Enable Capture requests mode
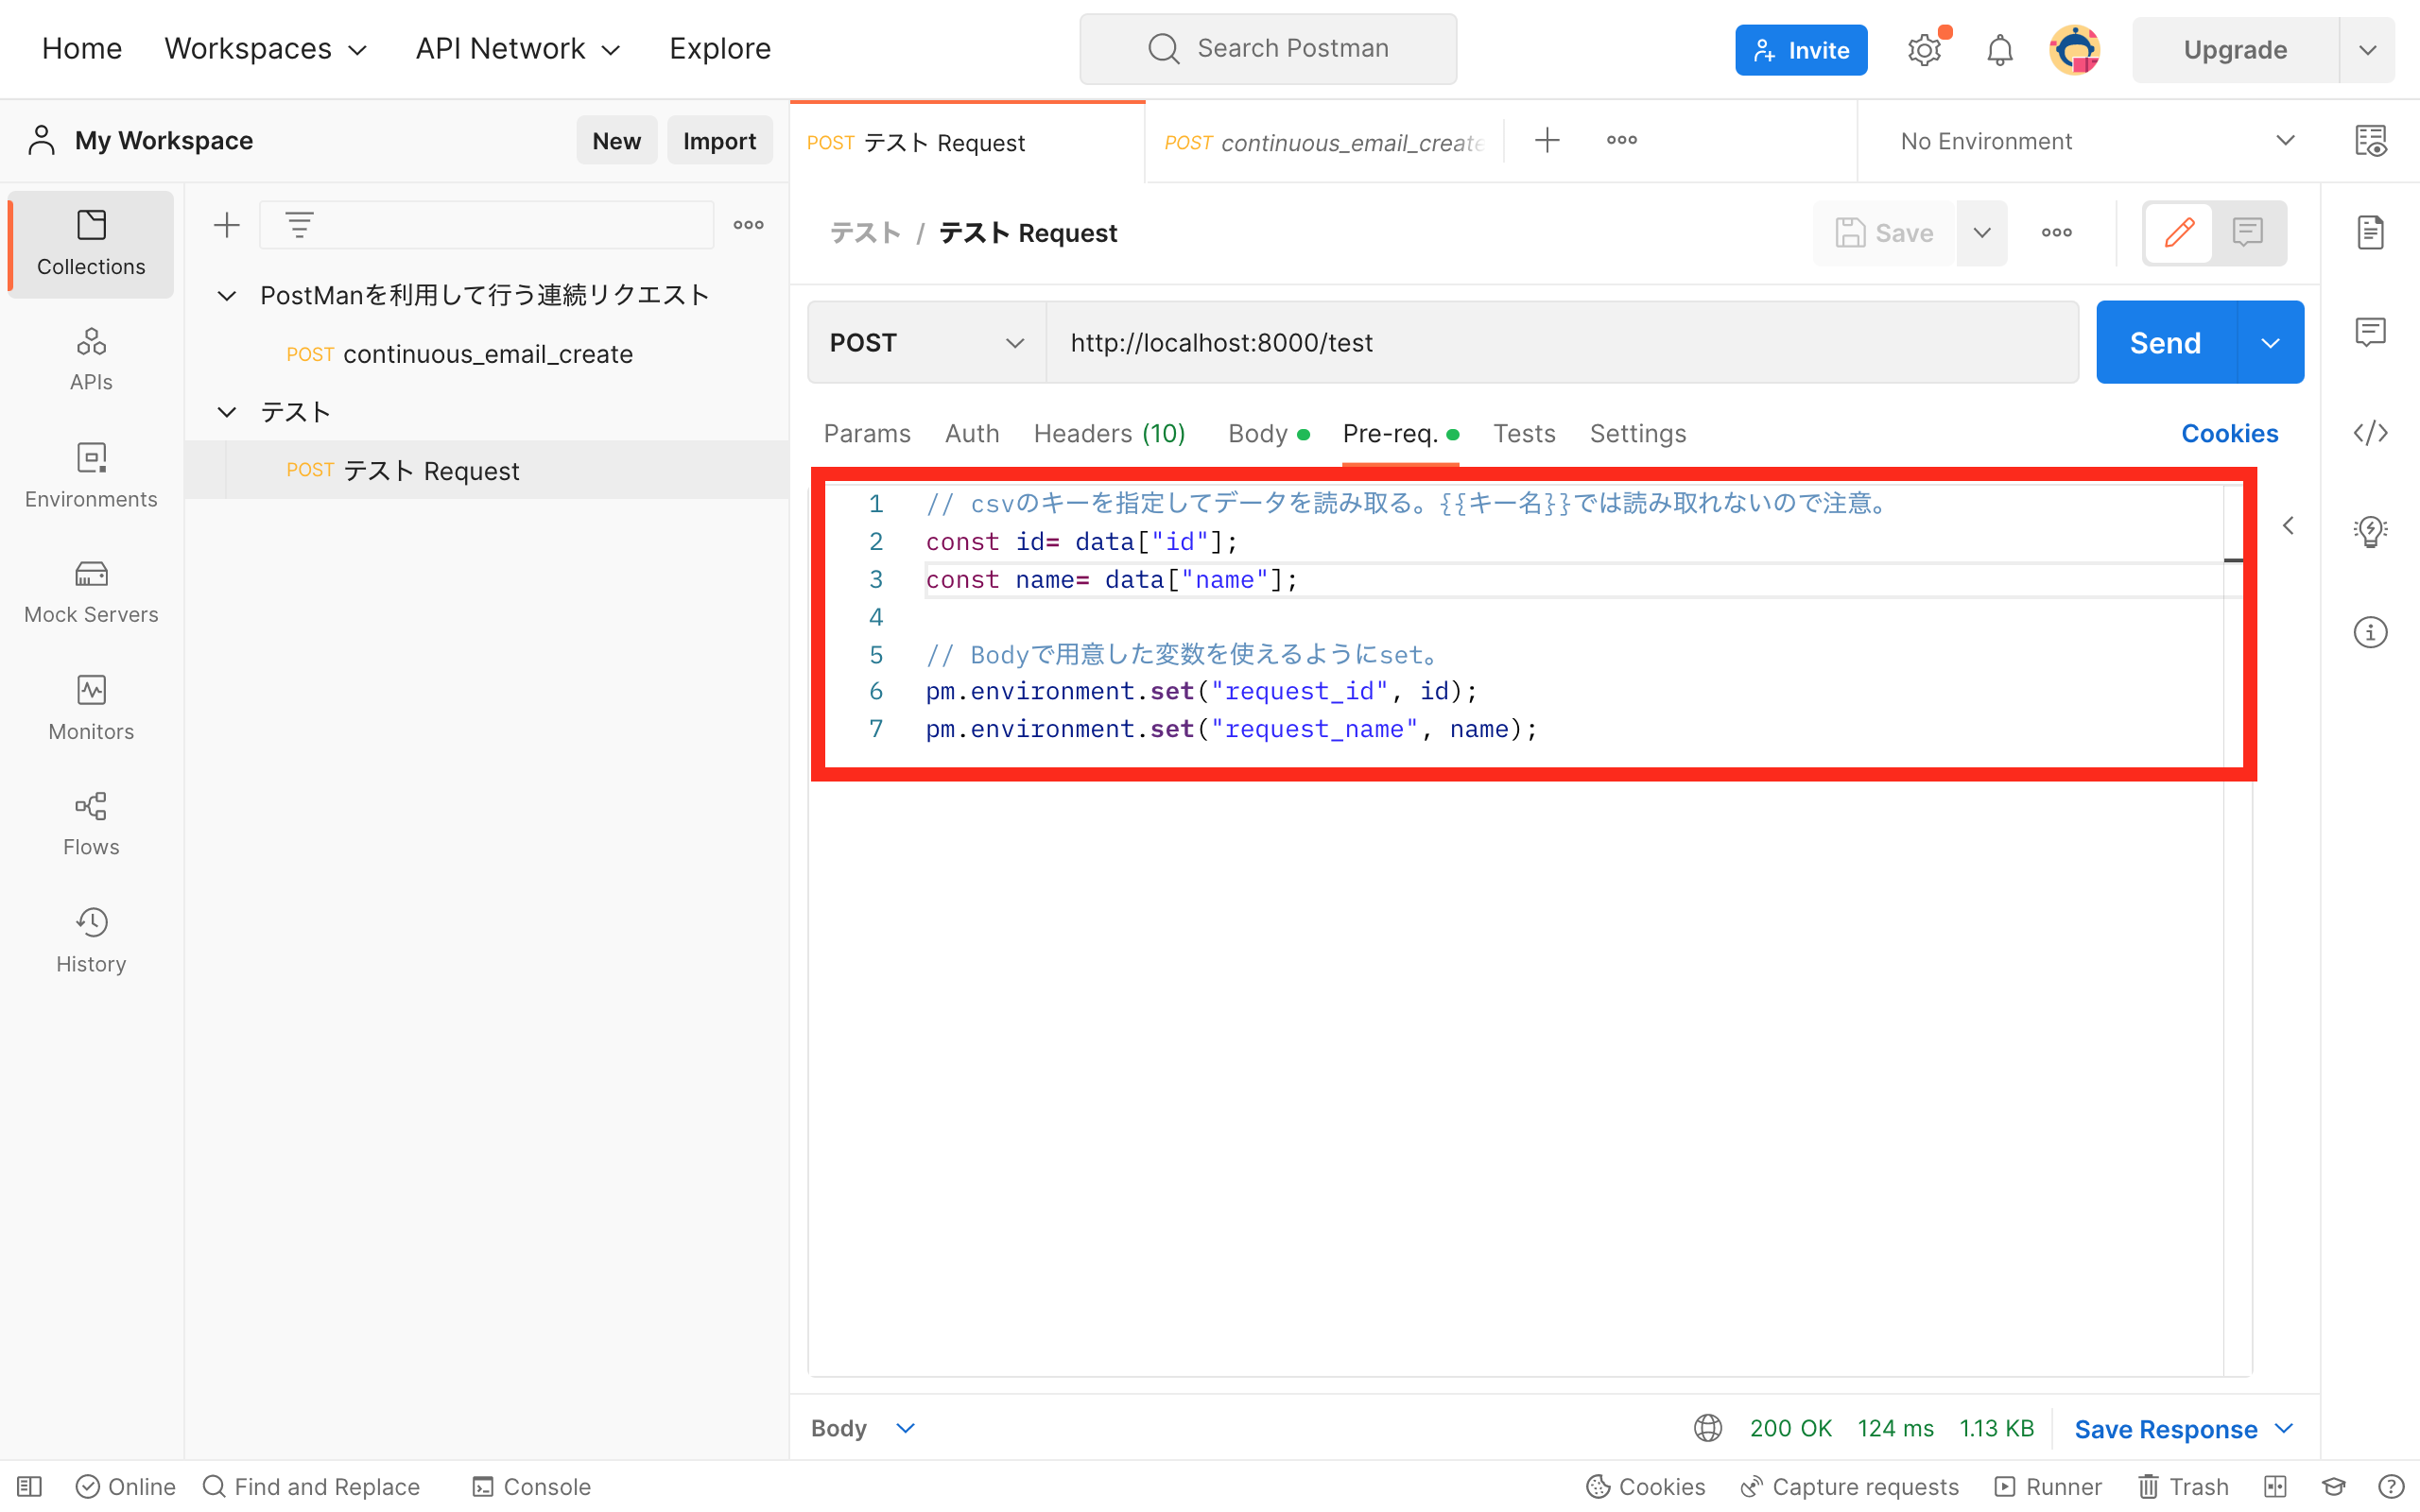This screenshot has width=2420, height=1512. (x=1849, y=1486)
